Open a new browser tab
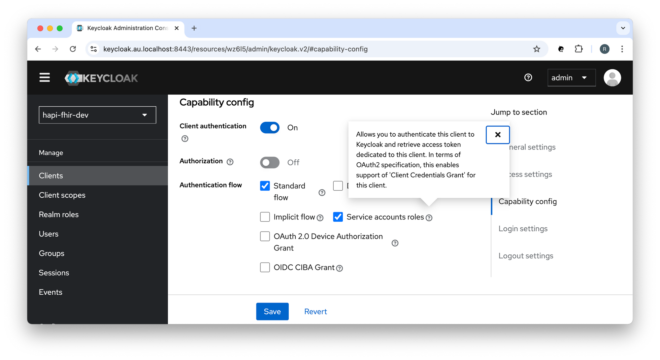The width and height of the screenshot is (660, 360). coord(194,28)
